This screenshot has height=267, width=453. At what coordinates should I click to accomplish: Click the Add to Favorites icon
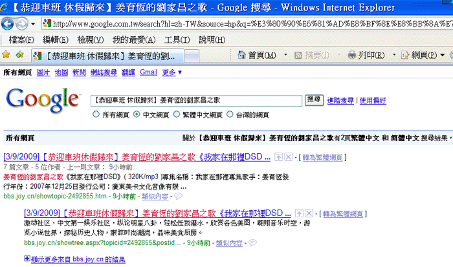(19, 54)
